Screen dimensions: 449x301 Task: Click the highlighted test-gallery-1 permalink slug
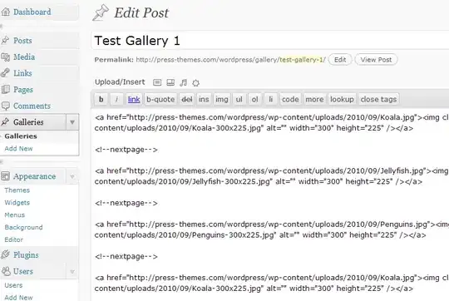(x=301, y=60)
